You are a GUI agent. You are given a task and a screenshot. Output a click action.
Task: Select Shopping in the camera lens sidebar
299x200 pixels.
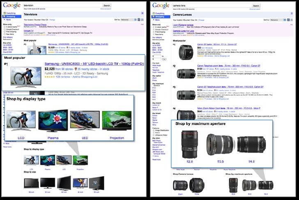click(161, 17)
